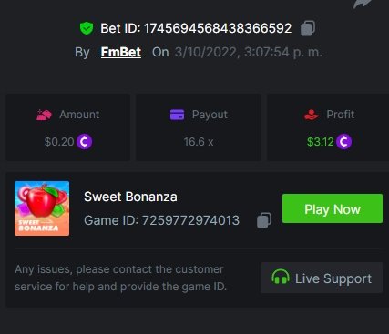Click the Game ID number text
This screenshot has width=389, height=334.
coord(190,220)
